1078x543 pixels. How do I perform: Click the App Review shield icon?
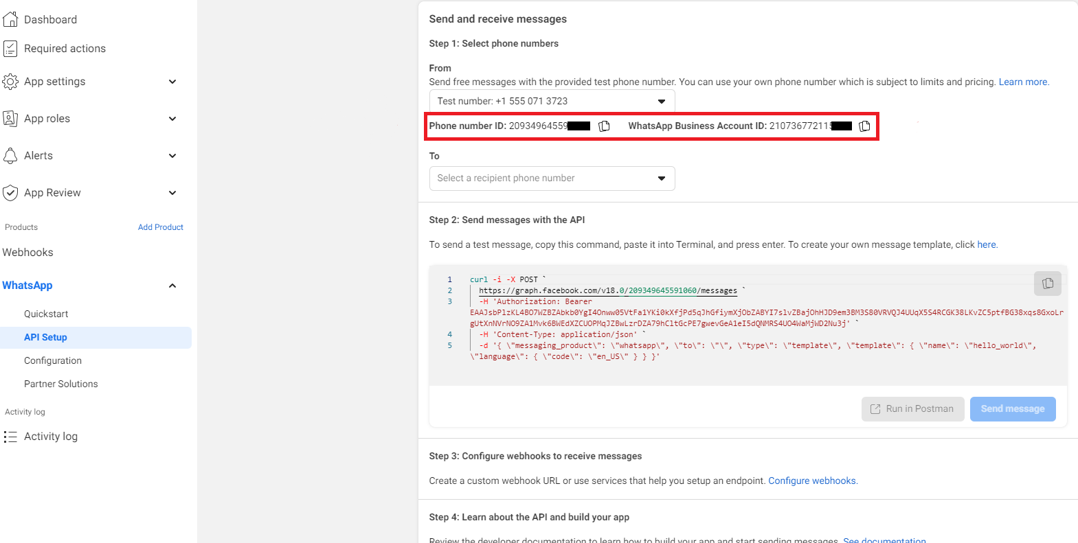click(10, 193)
